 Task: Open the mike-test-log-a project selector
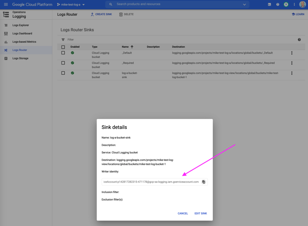[71, 5]
